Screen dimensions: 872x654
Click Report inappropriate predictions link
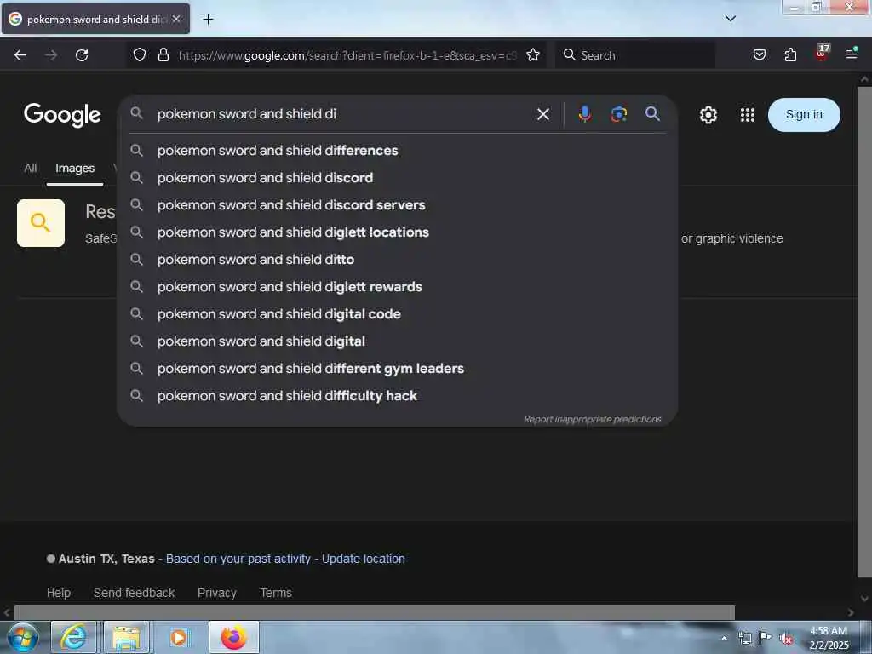point(593,419)
